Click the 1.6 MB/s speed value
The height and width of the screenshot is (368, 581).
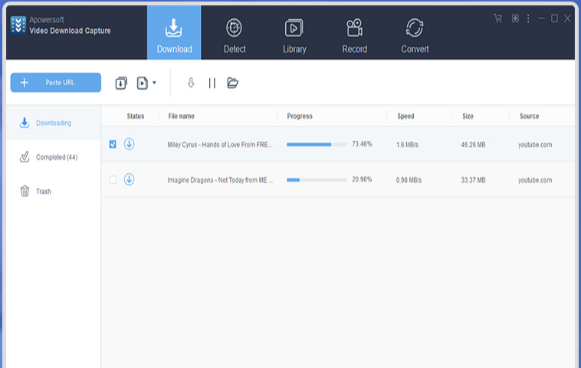click(407, 145)
